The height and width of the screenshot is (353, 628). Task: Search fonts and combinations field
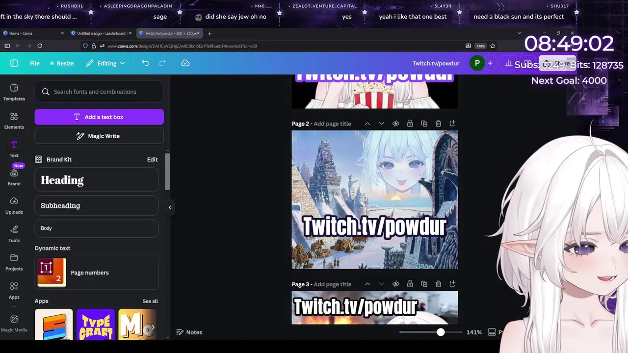(99, 92)
